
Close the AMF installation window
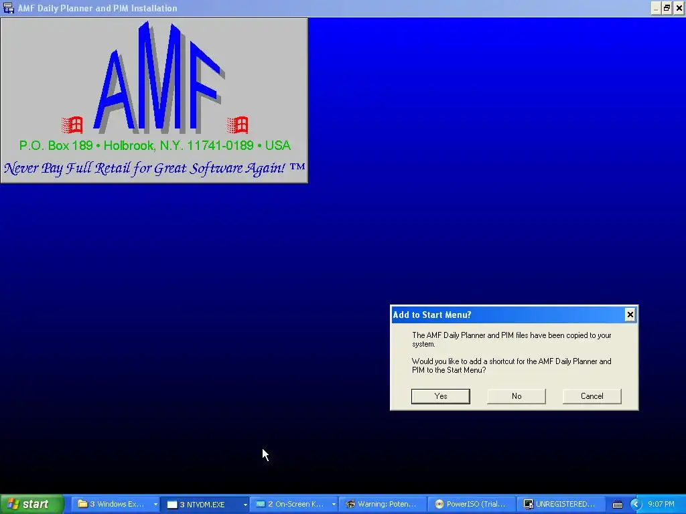point(679,8)
